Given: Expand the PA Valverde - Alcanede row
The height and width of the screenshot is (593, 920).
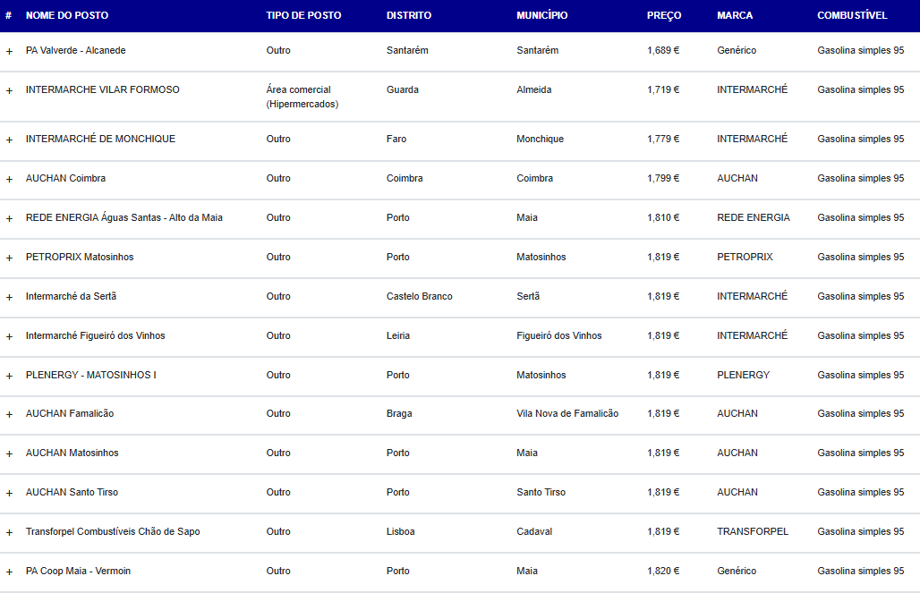Looking at the screenshot, I should click(9, 52).
